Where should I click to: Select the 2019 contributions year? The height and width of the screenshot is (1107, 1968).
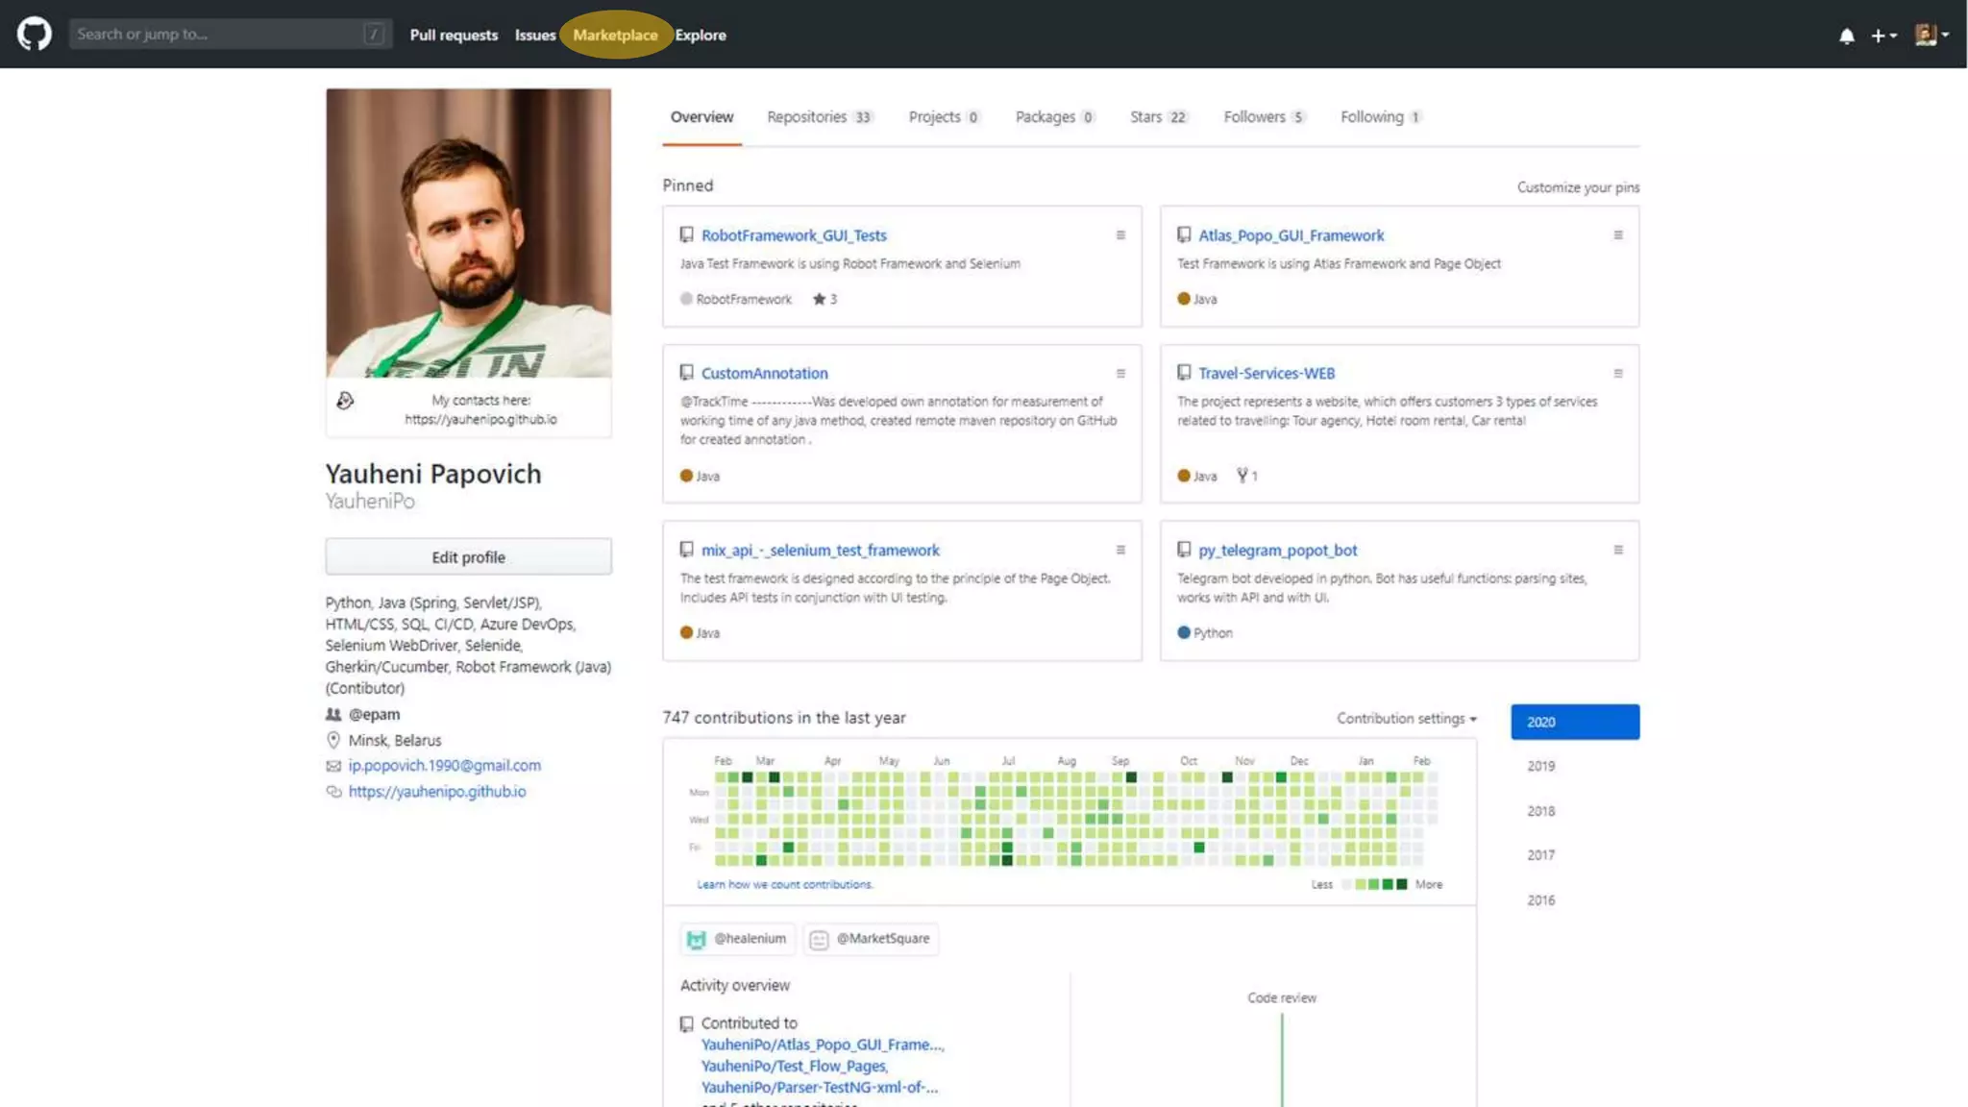(x=1540, y=766)
